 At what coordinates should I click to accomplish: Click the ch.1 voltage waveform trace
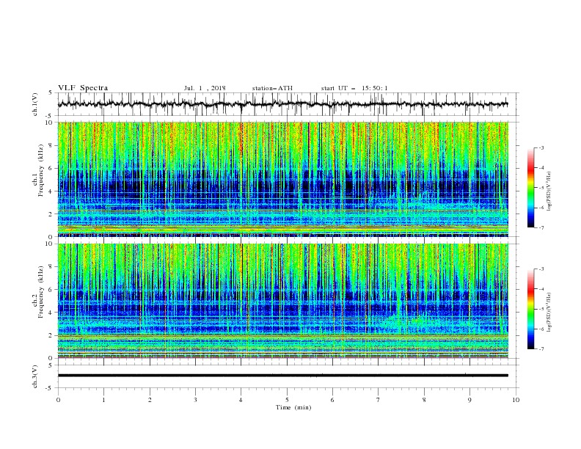pyautogui.click(x=282, y=104)
